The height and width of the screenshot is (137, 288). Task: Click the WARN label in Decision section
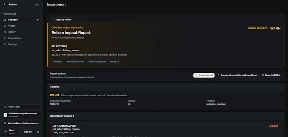[x=54, y=95]
